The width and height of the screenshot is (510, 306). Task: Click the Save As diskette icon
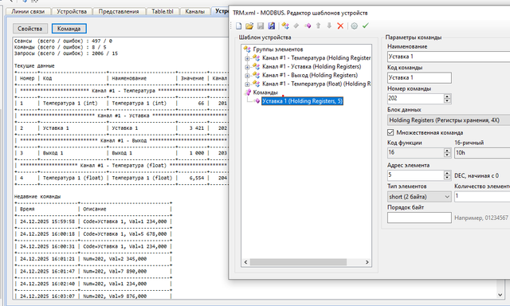point(271,25)
